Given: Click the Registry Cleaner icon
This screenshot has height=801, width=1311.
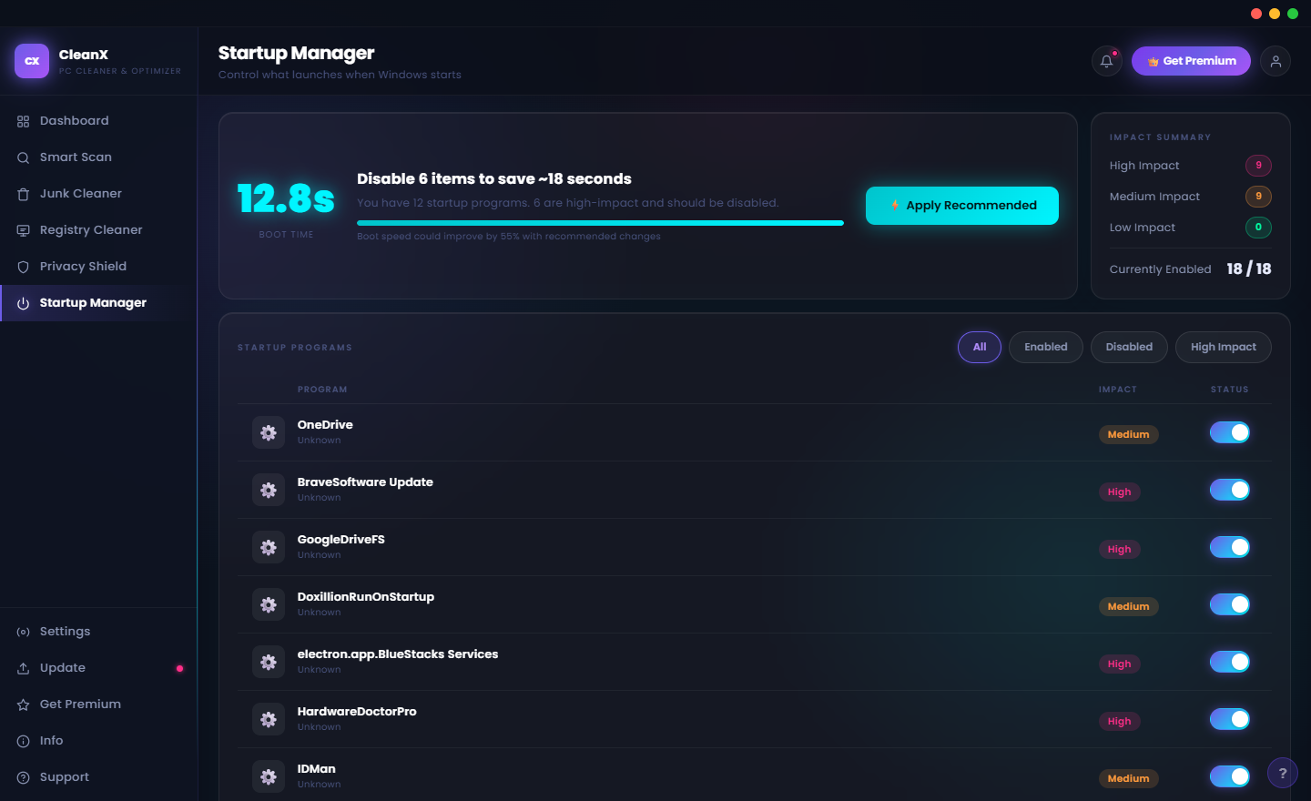Looking at the screenshot, I should [x=24, y=230].
